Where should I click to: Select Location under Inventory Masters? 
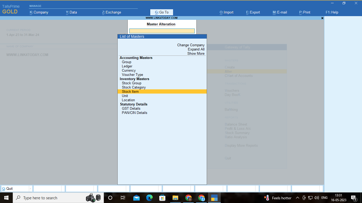(128, 100)
